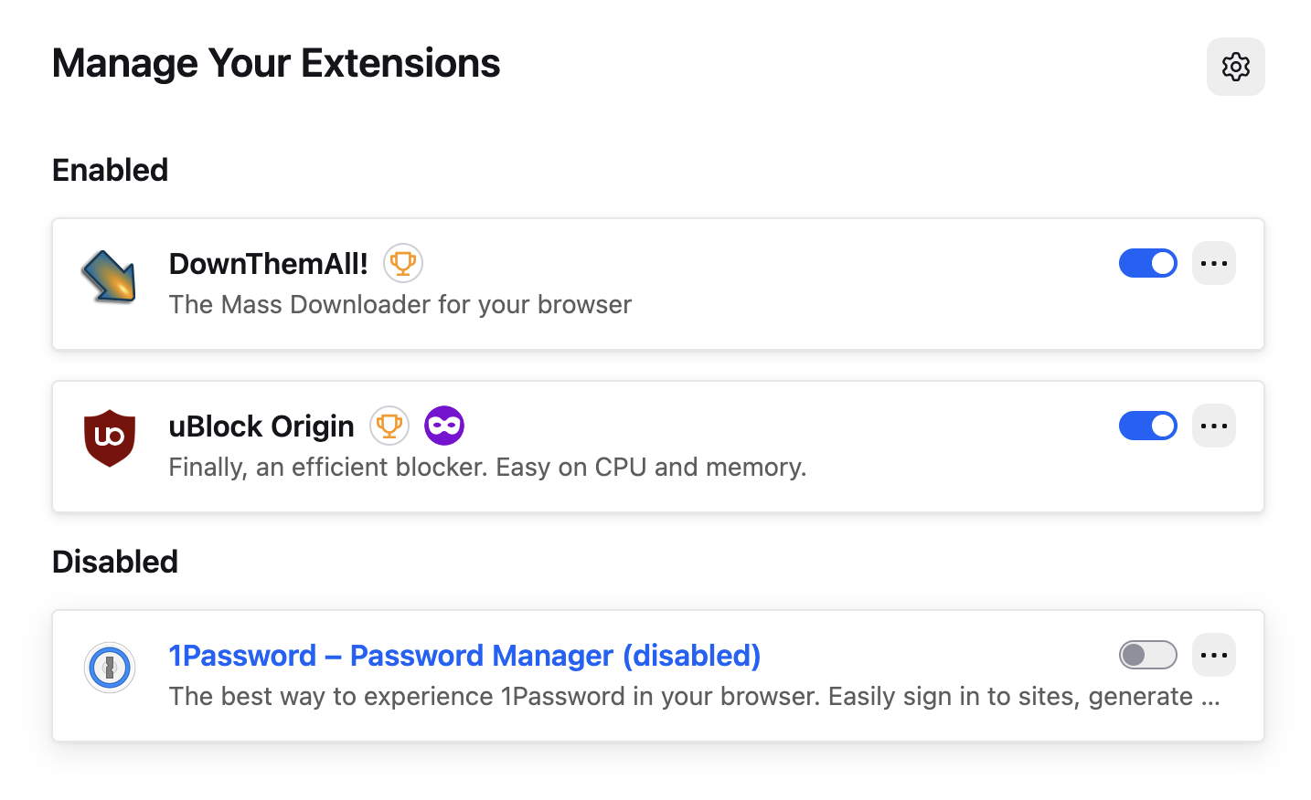This screenshot has width=1311, height=800.
Task: Click the uBlock Origin extension name
Action: 261,426
